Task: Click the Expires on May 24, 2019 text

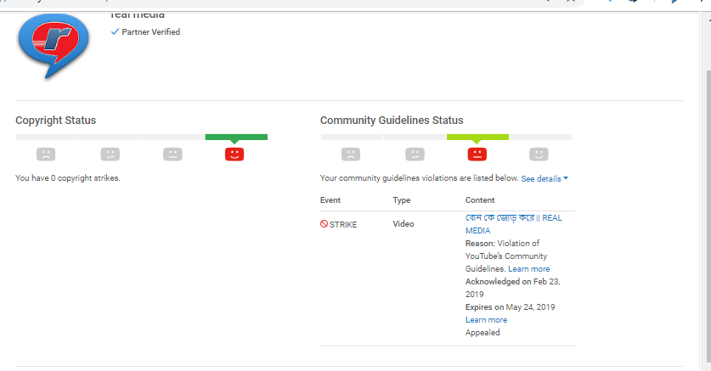Action: [x=511, y=307]
